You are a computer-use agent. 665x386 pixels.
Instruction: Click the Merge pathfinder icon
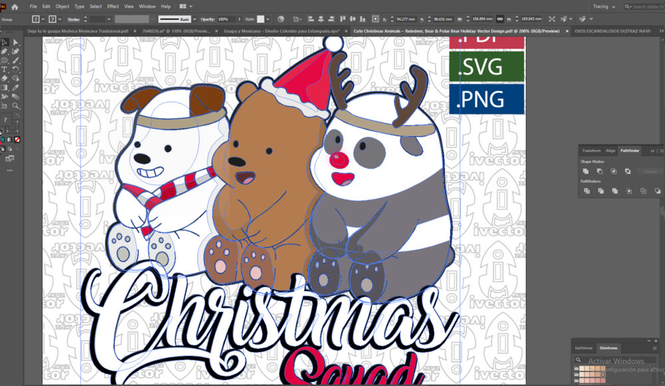(615, 191)
